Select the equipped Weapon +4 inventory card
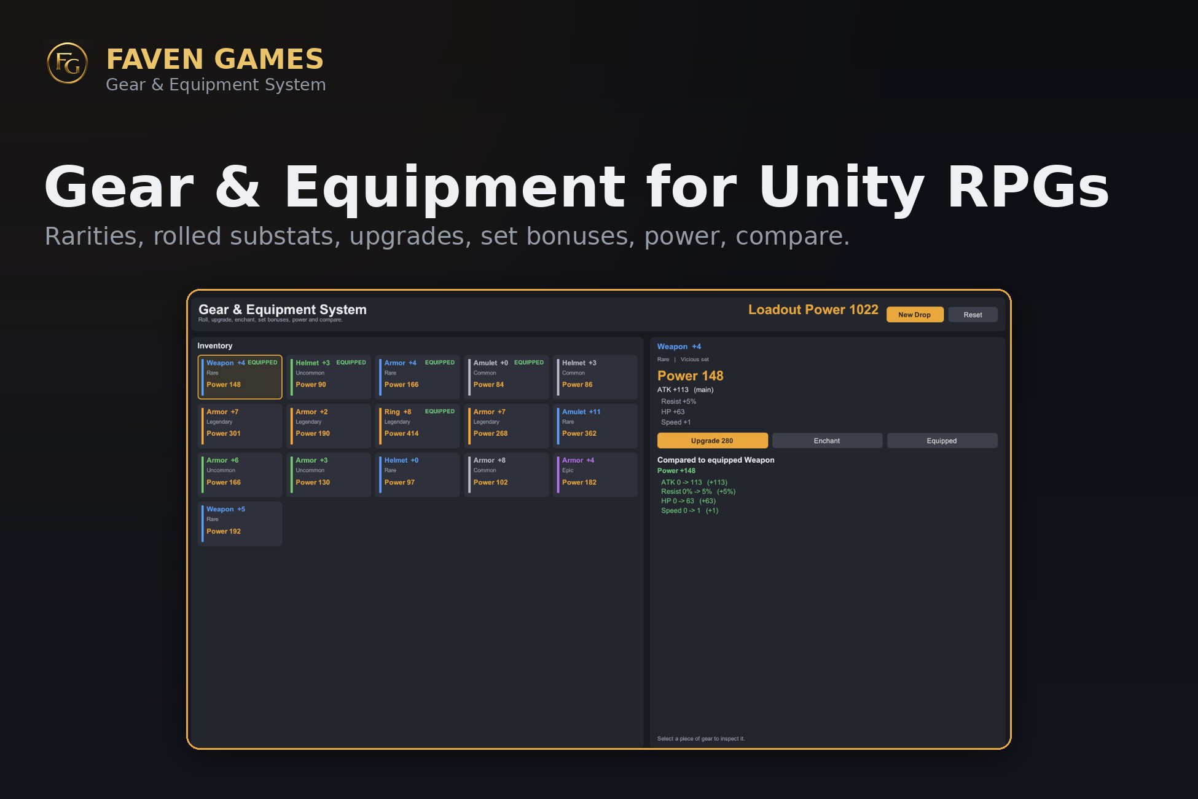The height and width of the screenshot is (799, 1198). tap(240, 377)
